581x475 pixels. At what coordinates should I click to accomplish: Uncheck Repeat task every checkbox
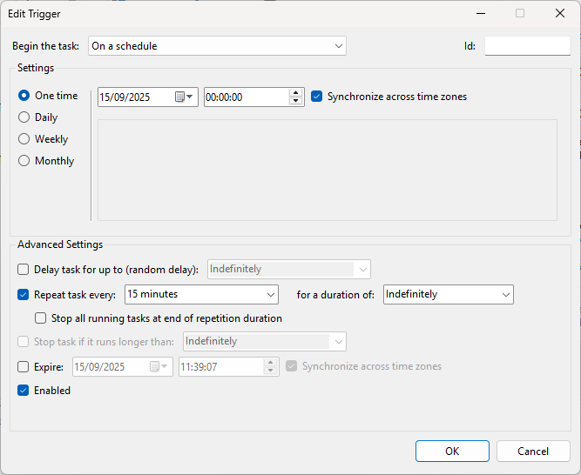(x=23, y=295)
